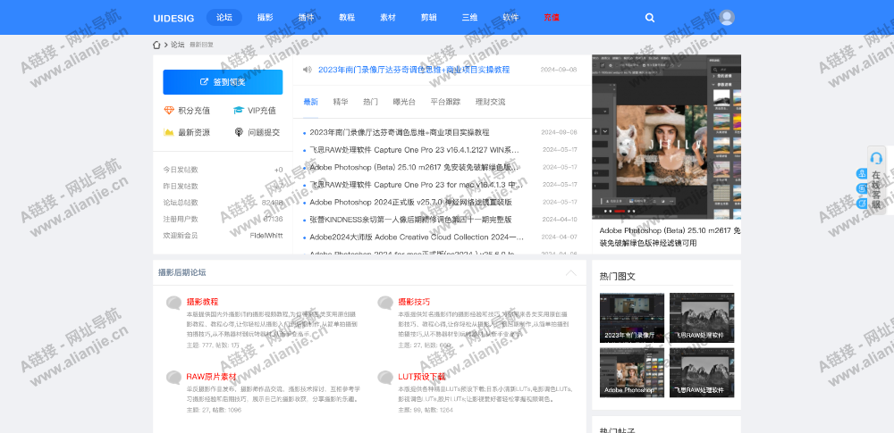Click the graduation cap icon for VIP充值

click(x=239, y=111)
